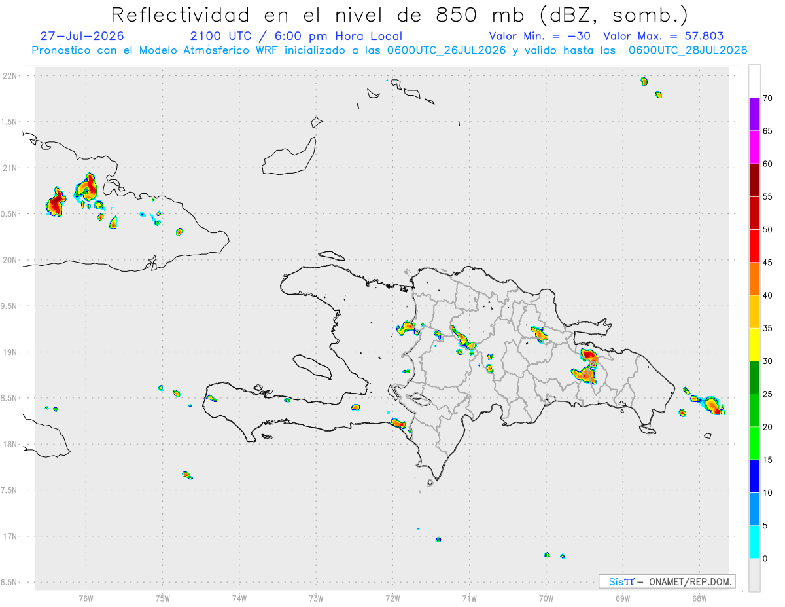The height and width of the screenshot is (607, 785).
Task: Click the "70W" longitude label
Action: (546, 598)
